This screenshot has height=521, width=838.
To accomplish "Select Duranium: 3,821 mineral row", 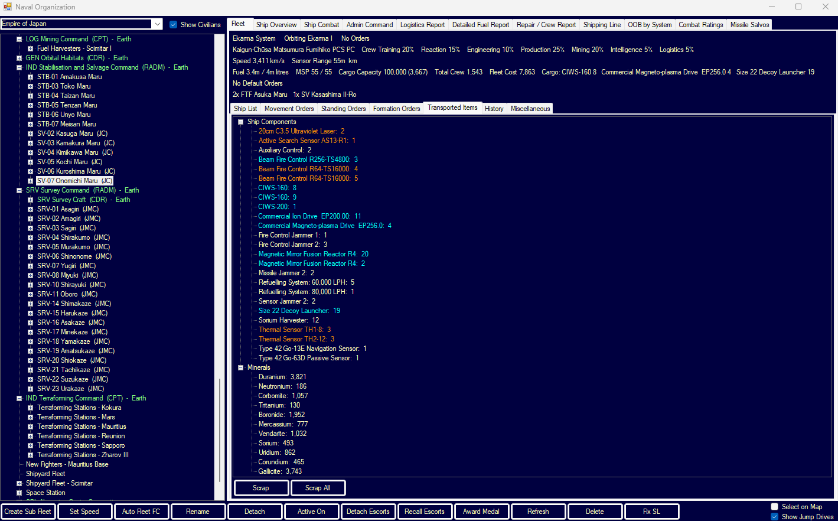I will 282,377.
